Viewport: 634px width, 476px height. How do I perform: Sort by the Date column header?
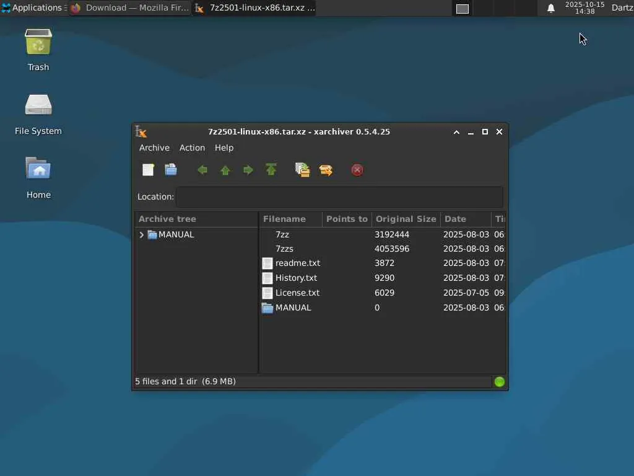[x=466, y=219]
